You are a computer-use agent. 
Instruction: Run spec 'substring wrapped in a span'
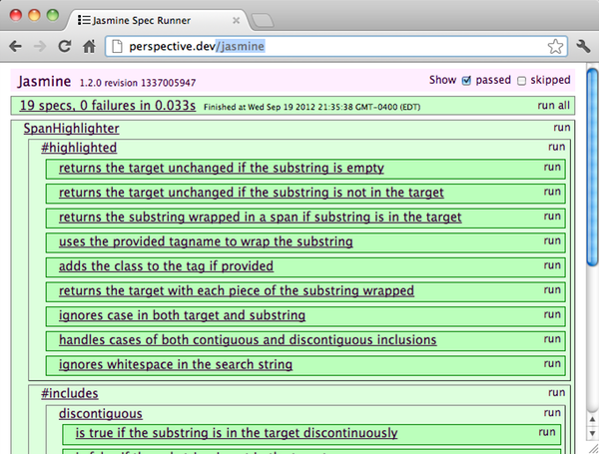point(552,217)
